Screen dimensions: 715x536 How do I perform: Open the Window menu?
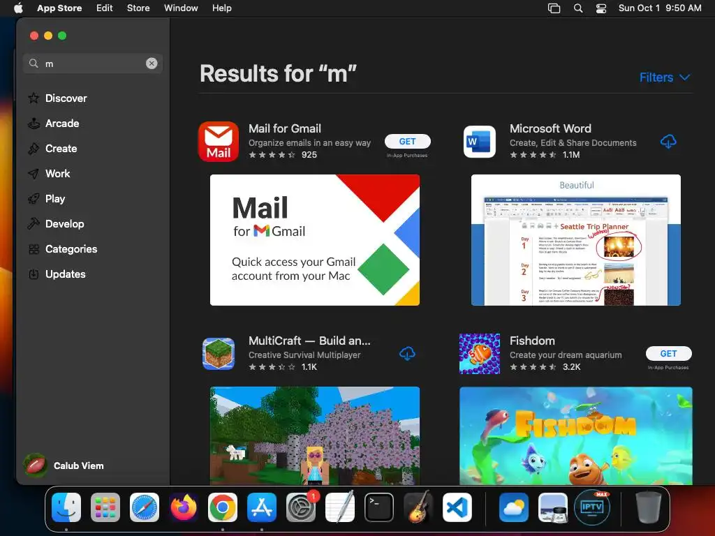pos(181,8)
